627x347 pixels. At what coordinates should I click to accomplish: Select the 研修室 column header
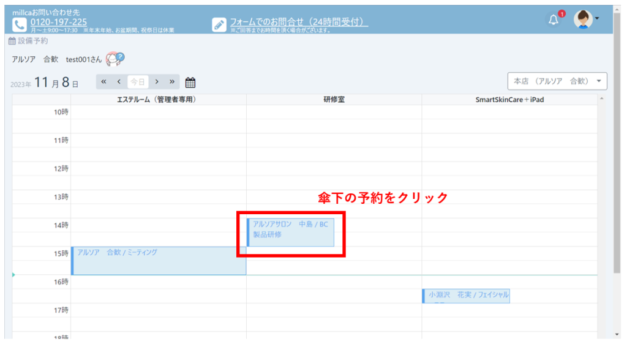(x=334, y=99)
